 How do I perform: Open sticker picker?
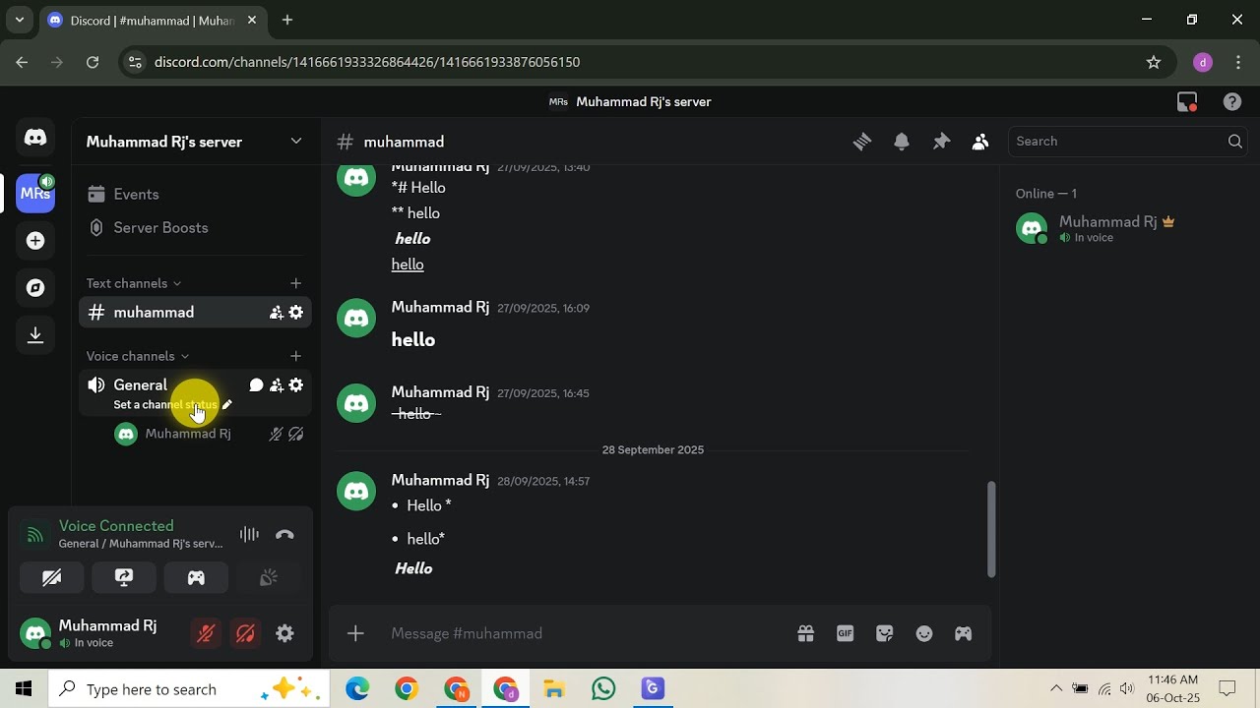click(x=884, y=634)
